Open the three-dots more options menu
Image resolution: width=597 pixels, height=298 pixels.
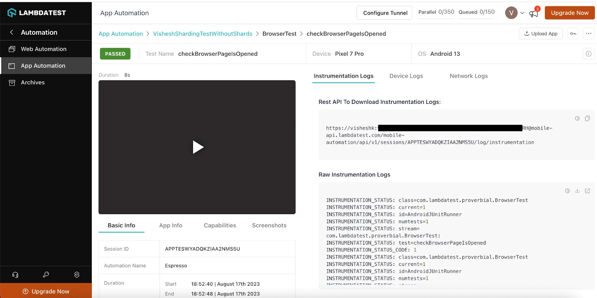588,34
